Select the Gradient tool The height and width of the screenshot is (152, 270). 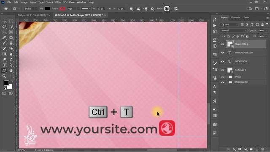(4, 54)
